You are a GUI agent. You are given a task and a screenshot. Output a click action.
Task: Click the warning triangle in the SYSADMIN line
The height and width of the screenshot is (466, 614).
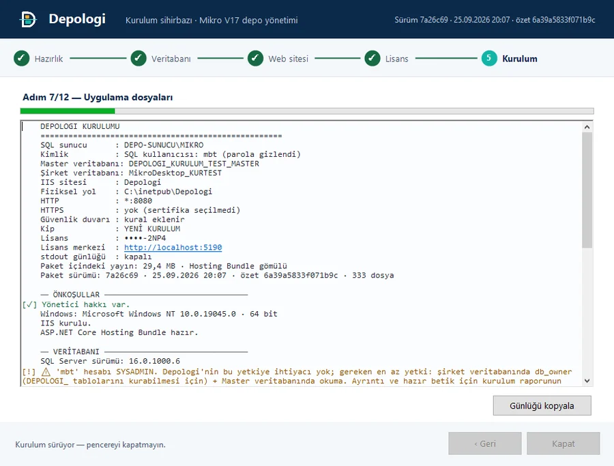click(46, 372)
